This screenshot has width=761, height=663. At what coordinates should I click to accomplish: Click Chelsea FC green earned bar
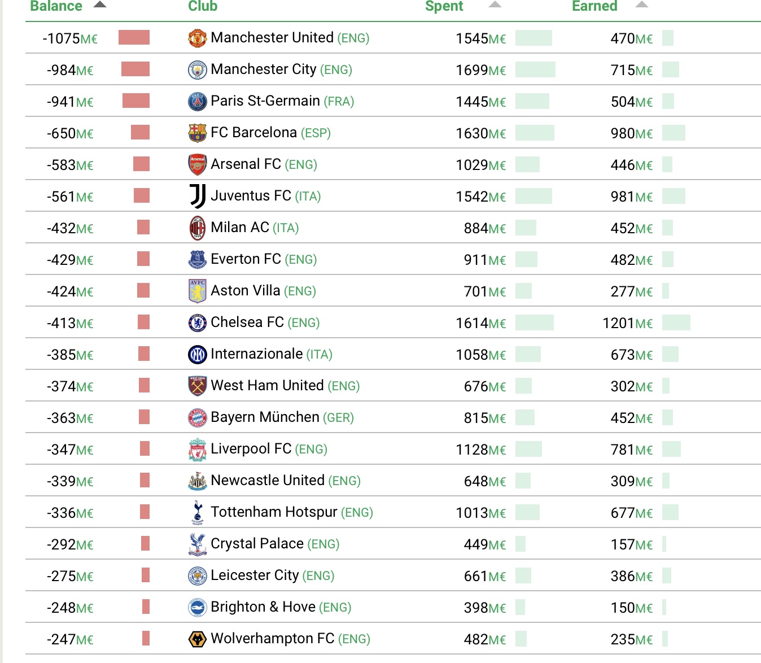676,322
